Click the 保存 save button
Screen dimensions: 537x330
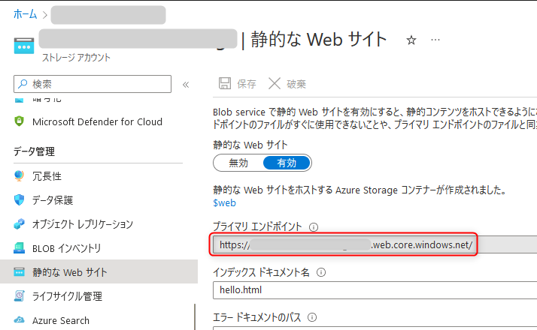238,84
